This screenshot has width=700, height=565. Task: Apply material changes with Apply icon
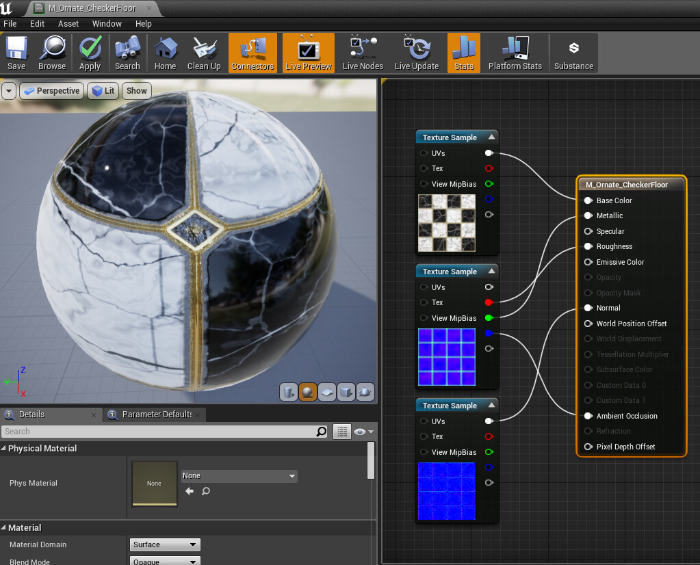tap(90, 53)
